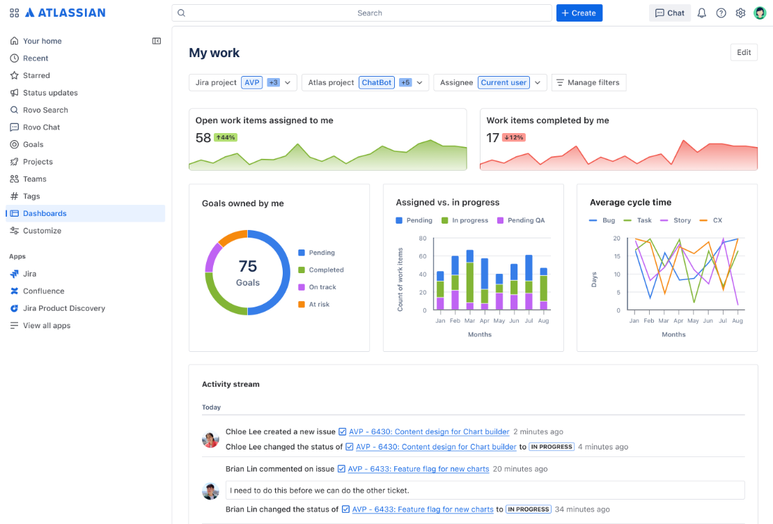The height and width of the screenshot is (524, 773).
Task: Open notifications bell icon
Action: click(x=701, y=13)
